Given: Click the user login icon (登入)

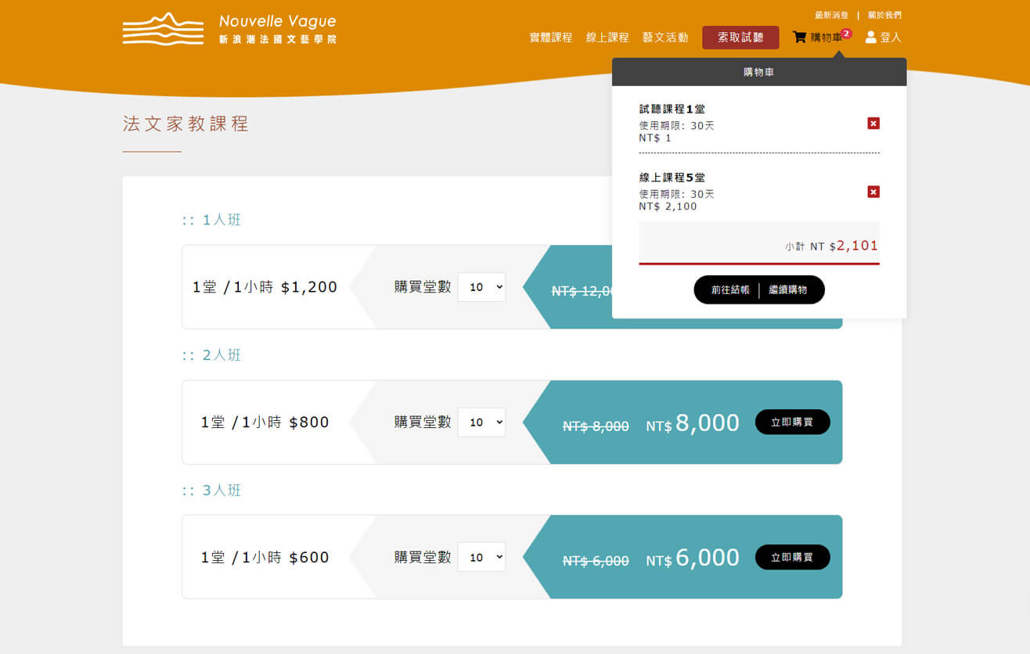Looking at the screenshot, I should coord(870,37).
